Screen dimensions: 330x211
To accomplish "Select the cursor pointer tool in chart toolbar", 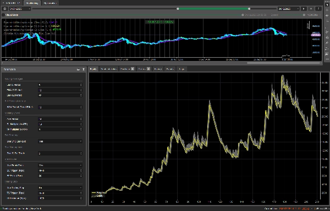I will [x=327, y=4].
